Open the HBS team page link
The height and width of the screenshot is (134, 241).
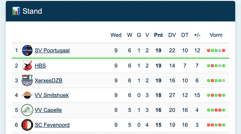click(x=40, y=65)
